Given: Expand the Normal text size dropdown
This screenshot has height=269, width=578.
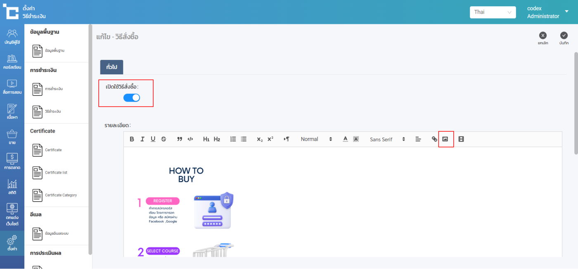Looking at the screenshot, I should 316,139.
